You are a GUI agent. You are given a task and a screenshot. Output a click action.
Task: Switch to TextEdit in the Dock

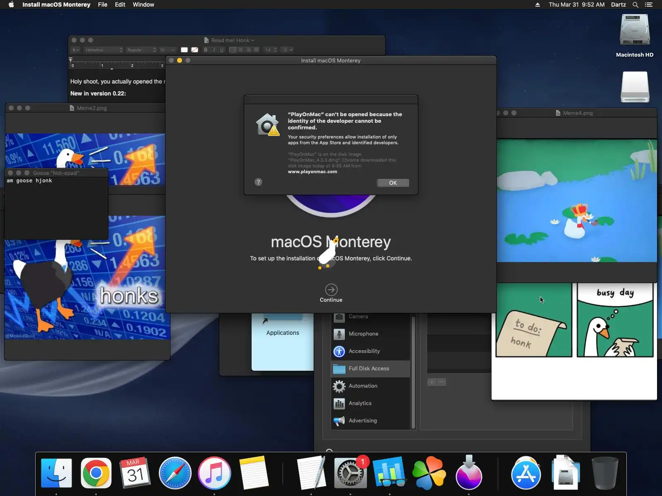click(311, 473)
